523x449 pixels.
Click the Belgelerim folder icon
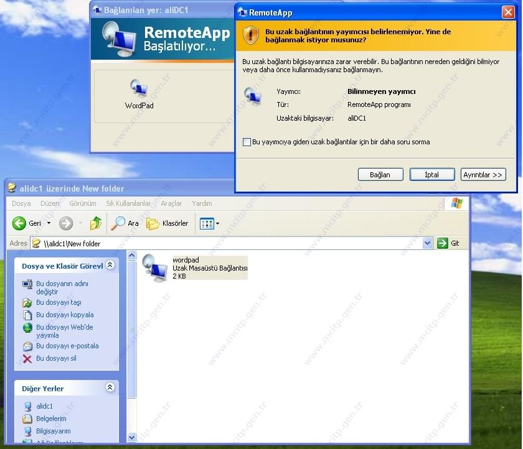coord(27,419)
